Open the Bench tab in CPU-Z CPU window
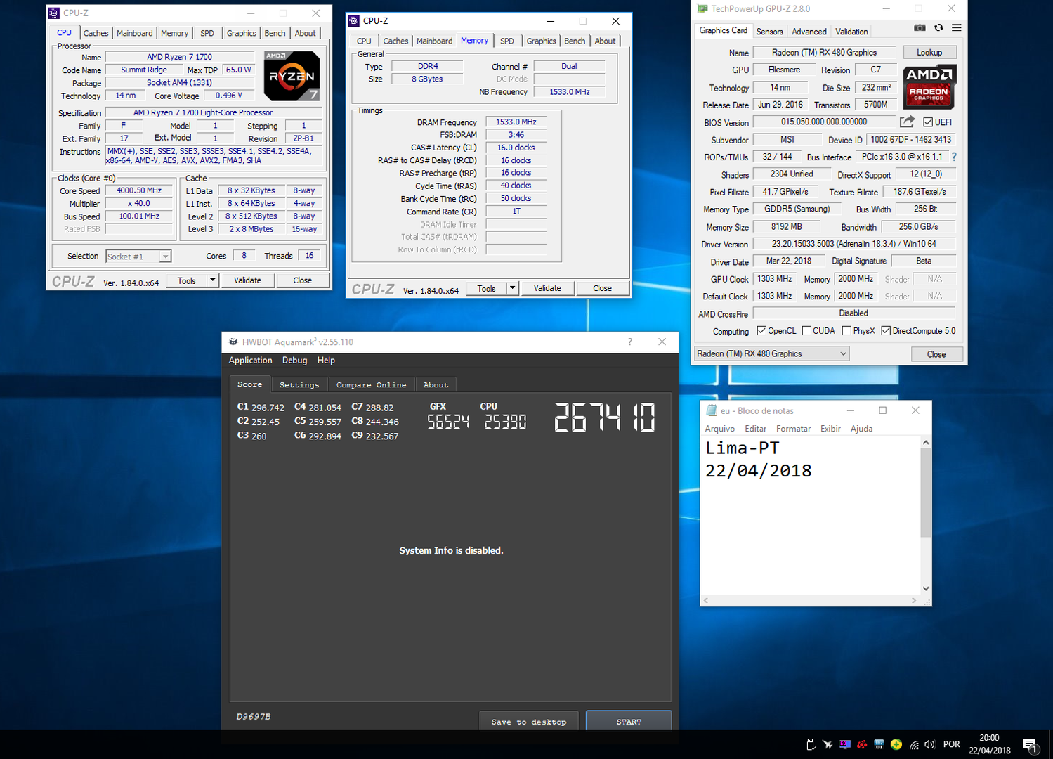Viewport: 1053px width, 759px height. (x=275, y=33)
